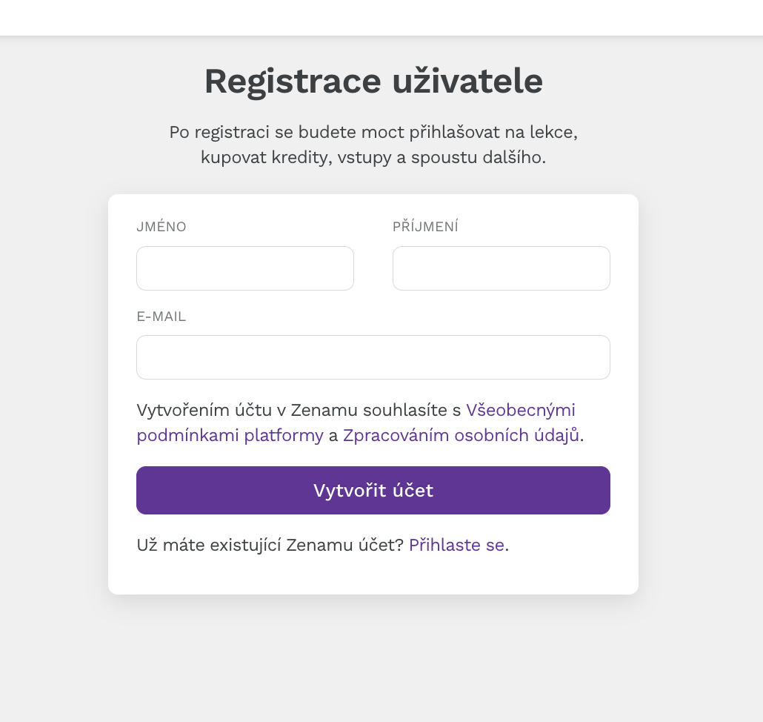Click the white header bar at top

pos(381,18)
